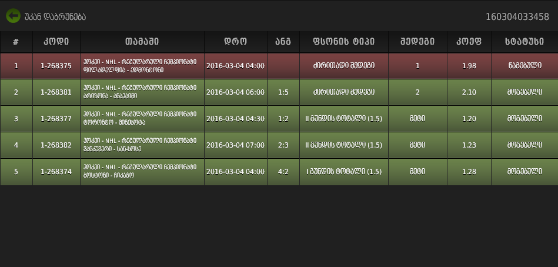Screen dimensions: 558x267
Task: Click the ფილადელფია - ედმონტონი game cell
Action: [x=142, y=66]
